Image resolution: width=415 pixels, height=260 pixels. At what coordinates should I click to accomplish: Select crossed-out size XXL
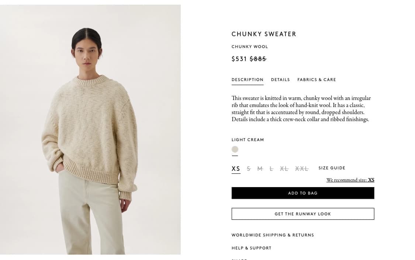[x=302, y=169]
